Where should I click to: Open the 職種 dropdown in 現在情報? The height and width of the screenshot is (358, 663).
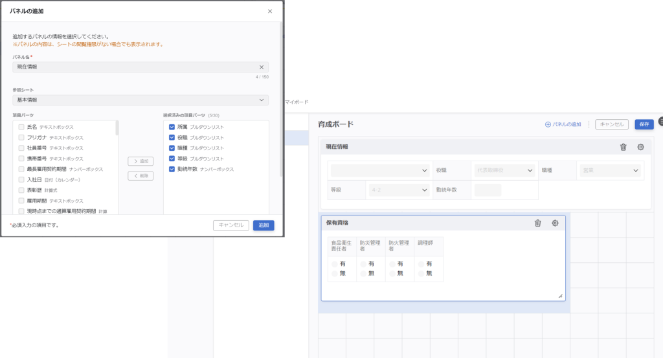coord(611,170)
